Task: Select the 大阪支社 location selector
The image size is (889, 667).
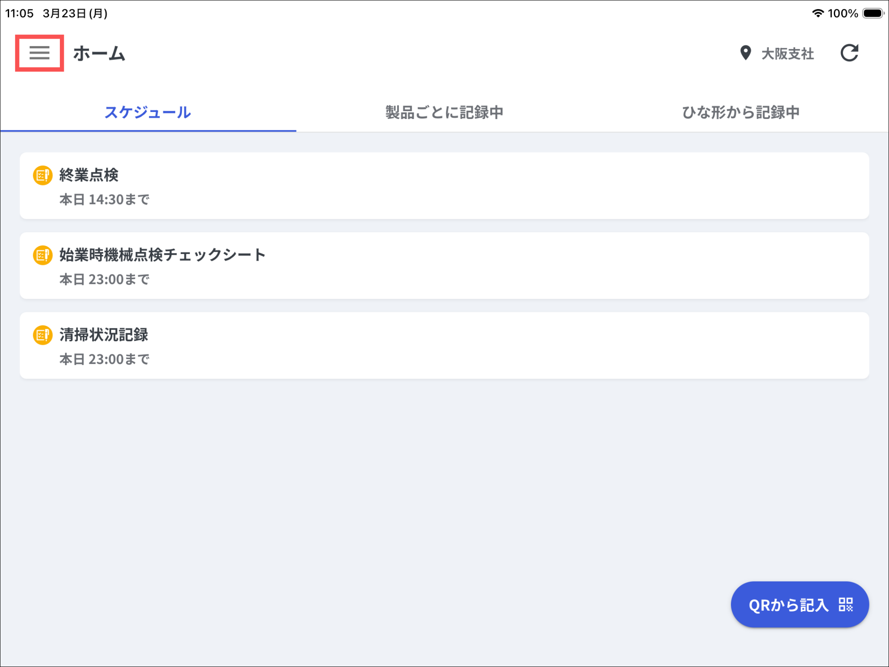Action: pyautogui.click(x=787, y=54)
